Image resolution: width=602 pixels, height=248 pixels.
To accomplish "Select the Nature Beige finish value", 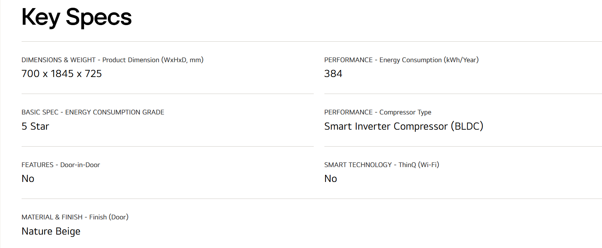I will pos(51,231).
